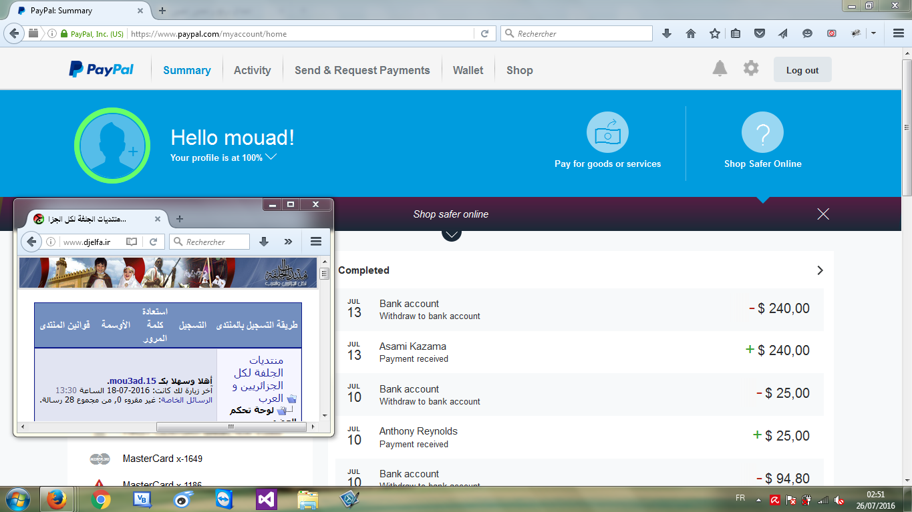The width and height of the screenshot is (912, 512).
Task: Select the PayPal: Summary browser tab
Action: click(x=80, y=11)
